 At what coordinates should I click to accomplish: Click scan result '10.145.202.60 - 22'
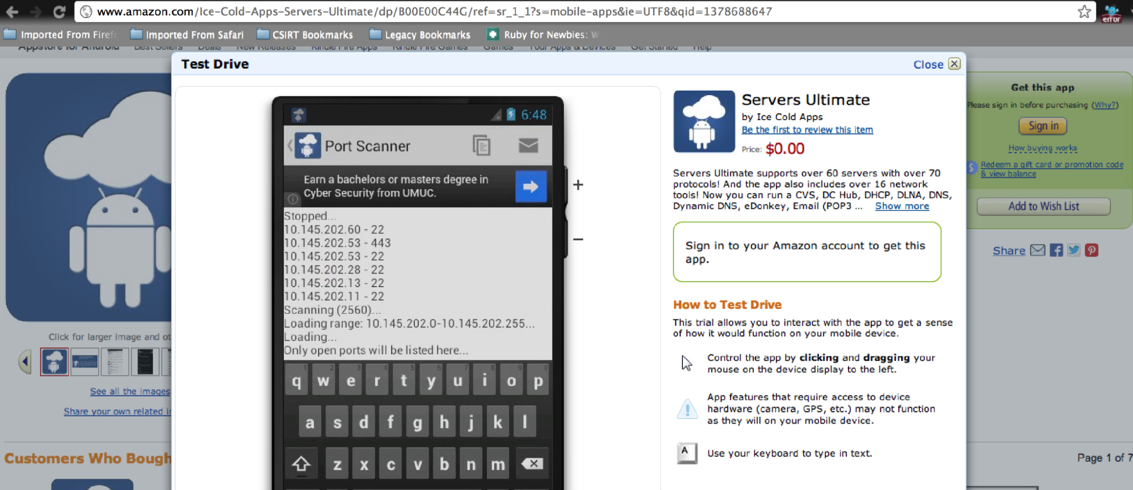pos(334,229)
